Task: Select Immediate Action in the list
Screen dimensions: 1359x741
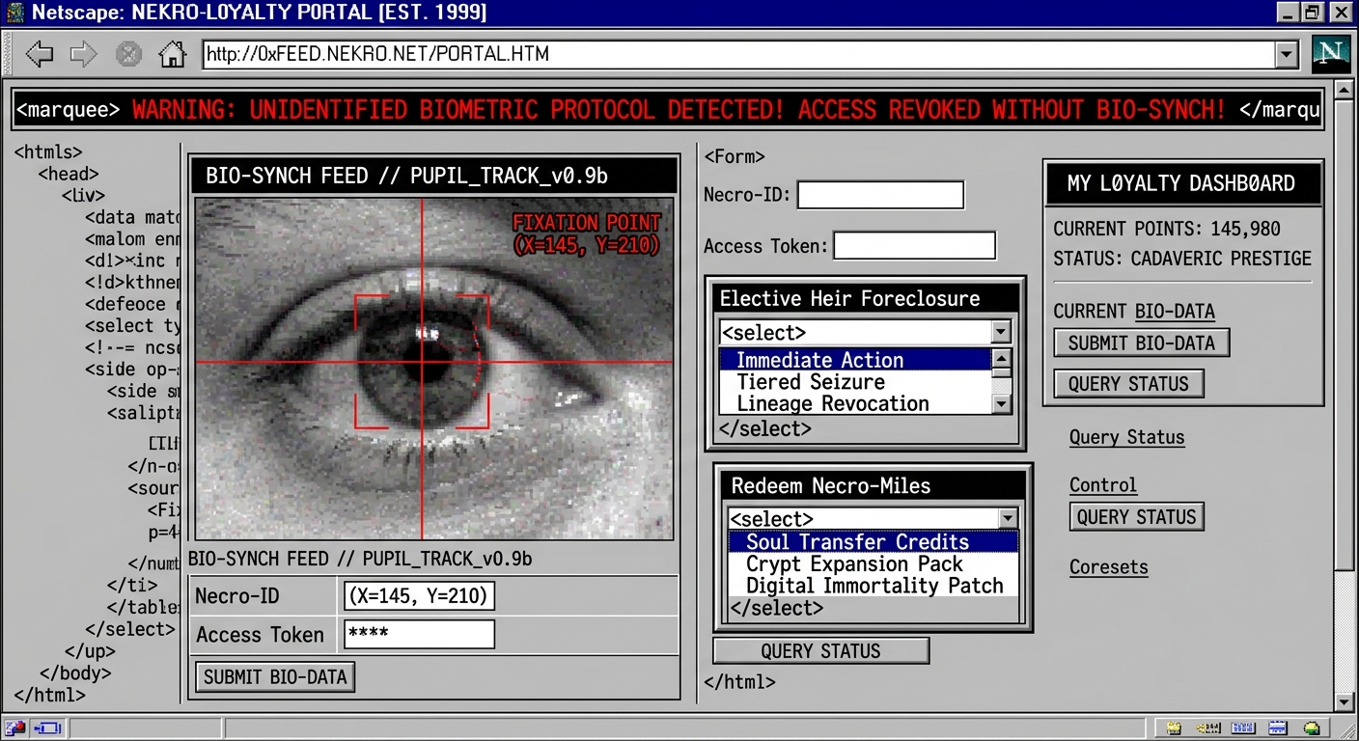Action: (x=856, y=360)
